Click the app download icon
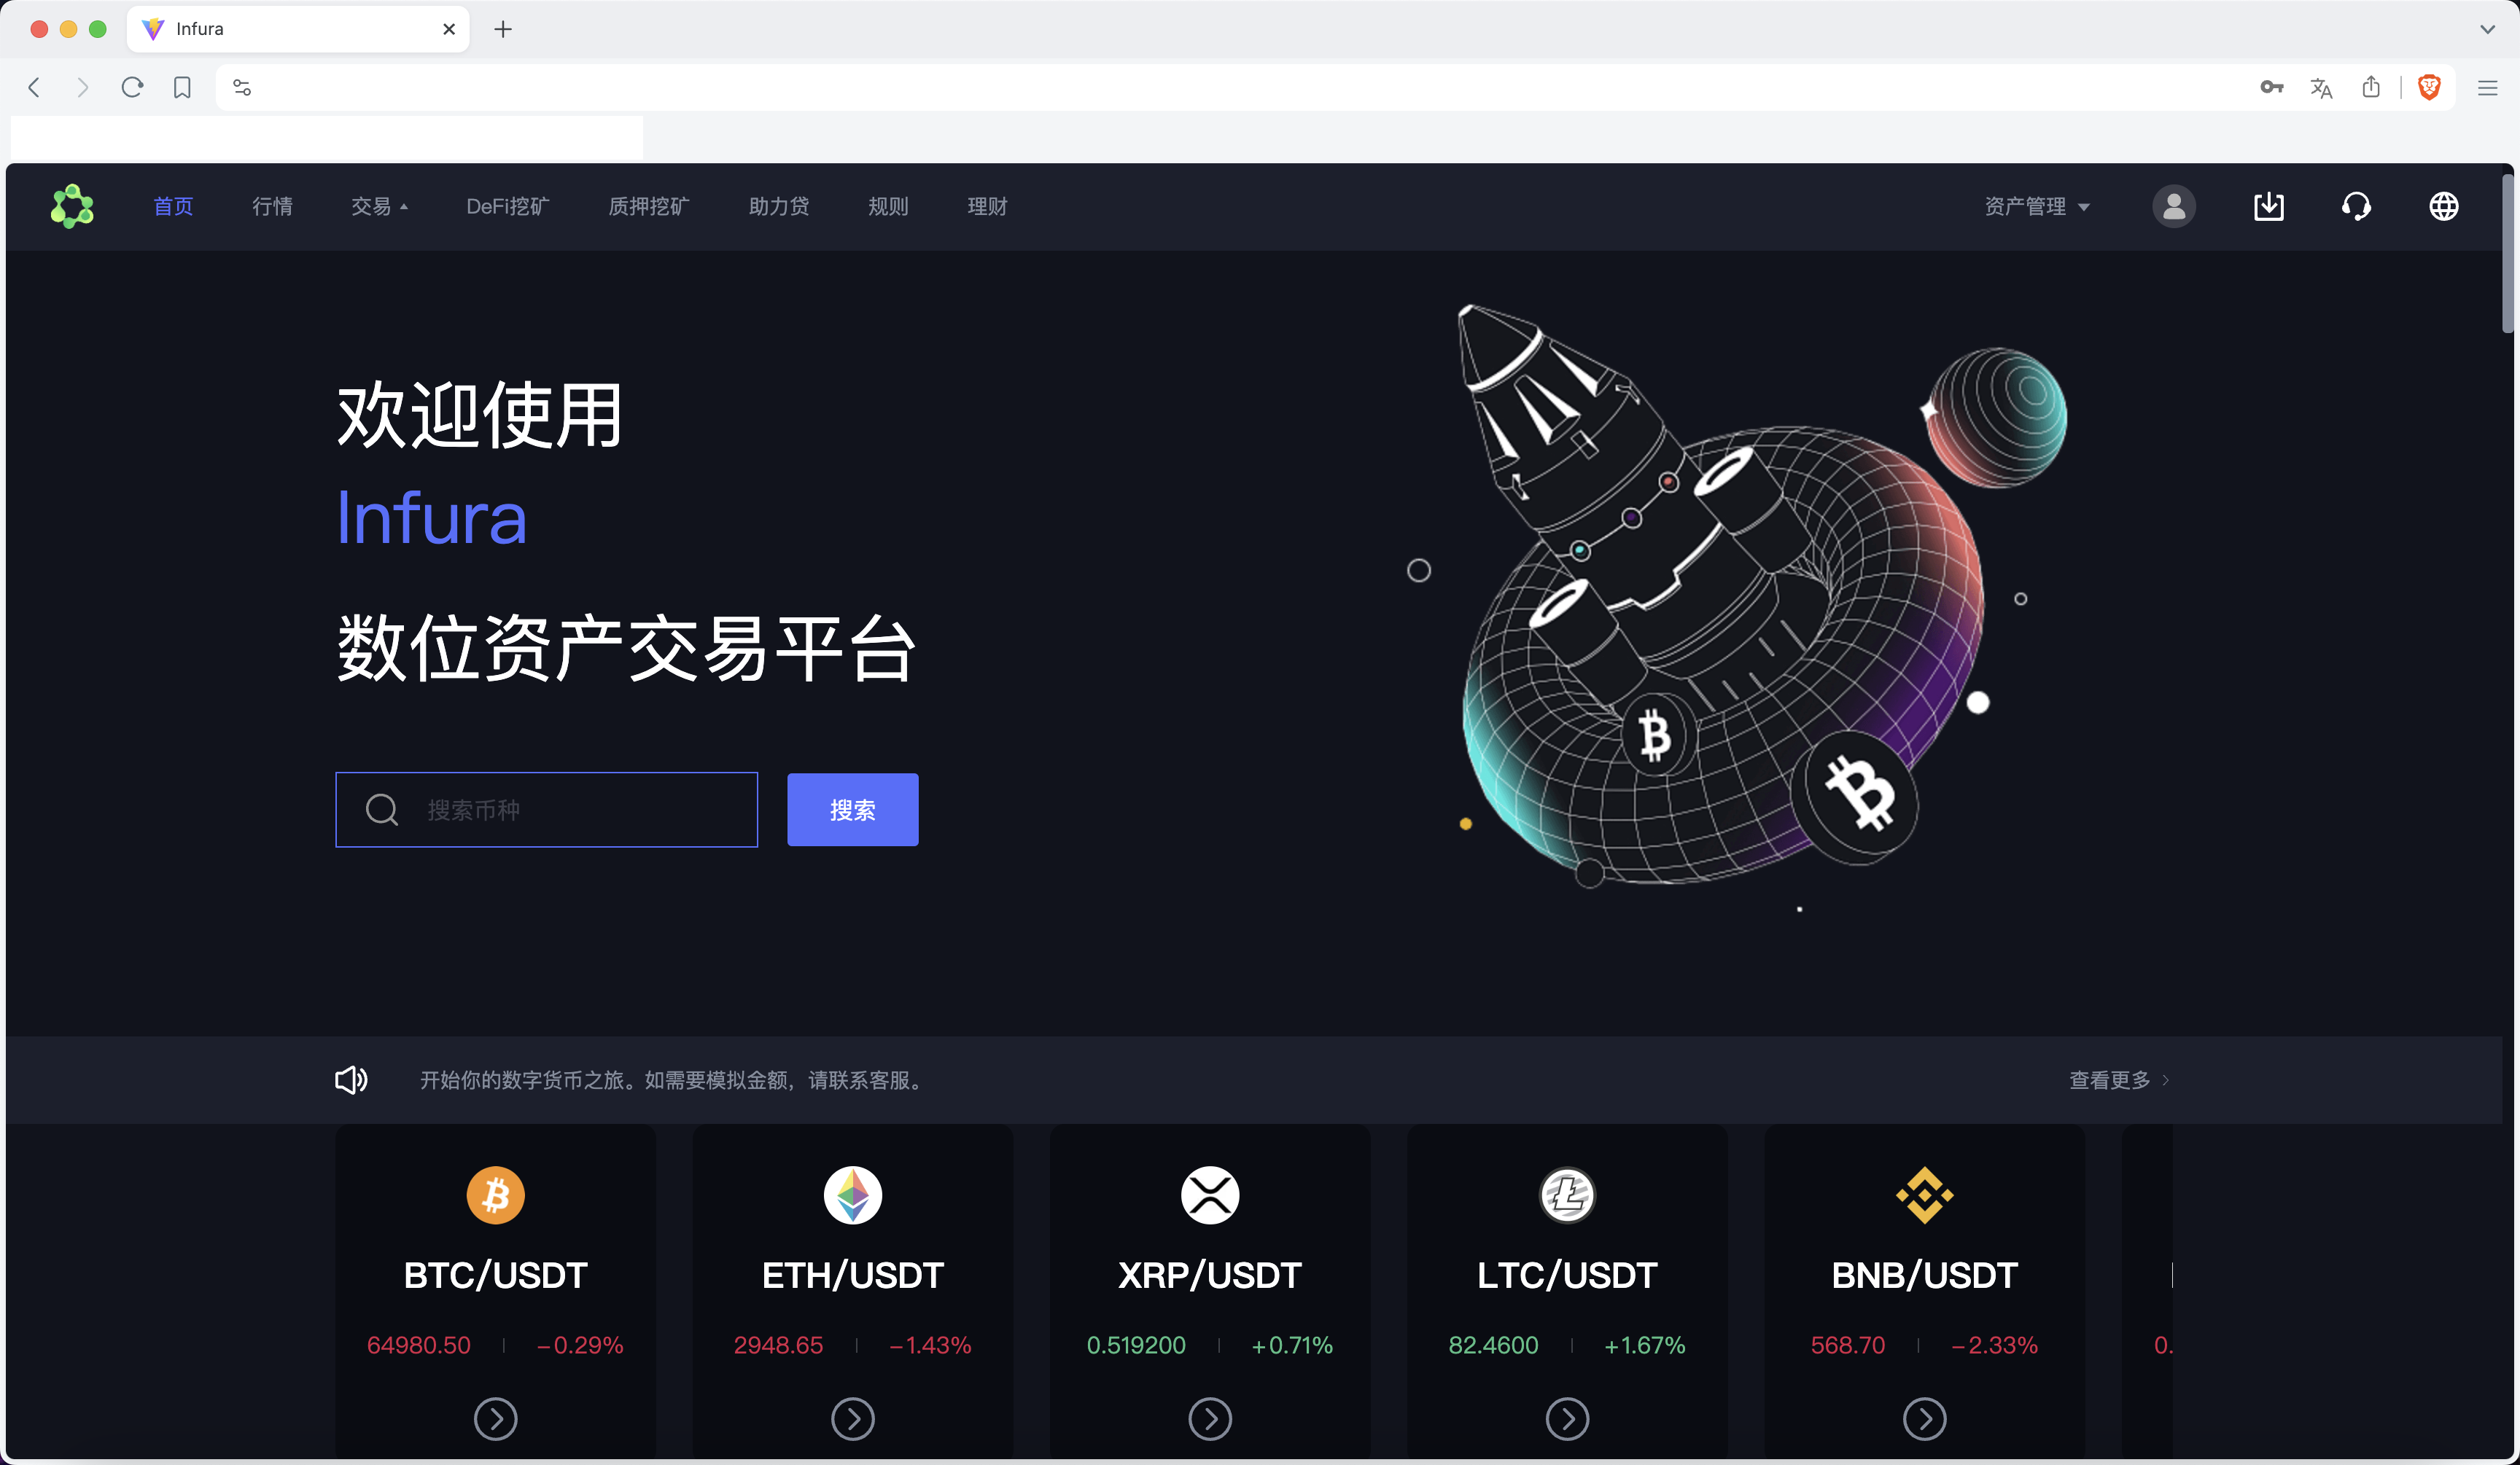Screen dimensions: 2520x1465 [2269, 207]
